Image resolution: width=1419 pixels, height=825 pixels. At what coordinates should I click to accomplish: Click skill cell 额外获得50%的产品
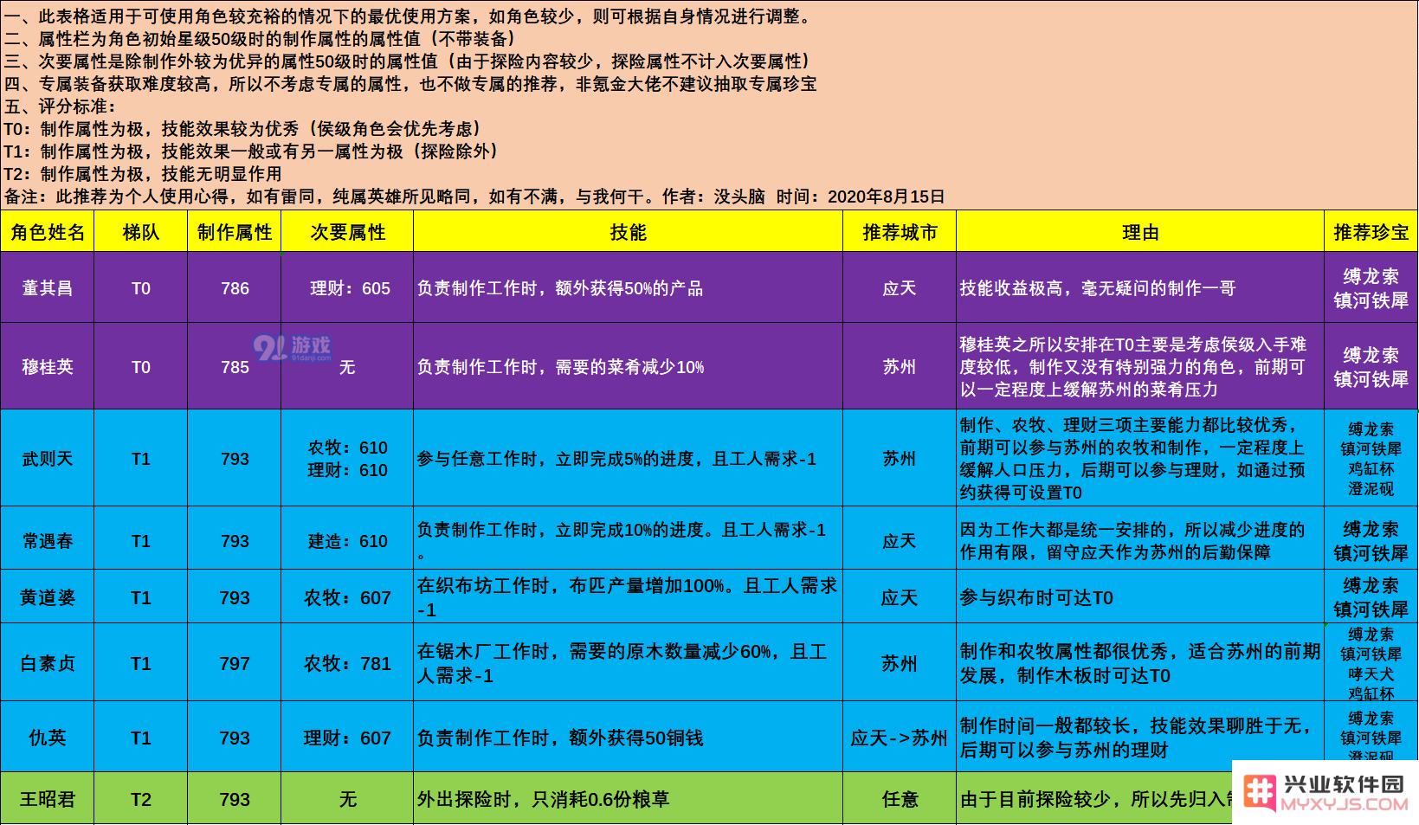pos(628,288)
